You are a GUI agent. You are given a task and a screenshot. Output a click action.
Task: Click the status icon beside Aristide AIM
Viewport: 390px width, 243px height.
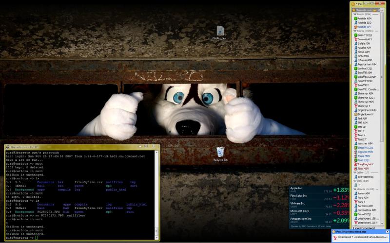click(x=355, y=18)
